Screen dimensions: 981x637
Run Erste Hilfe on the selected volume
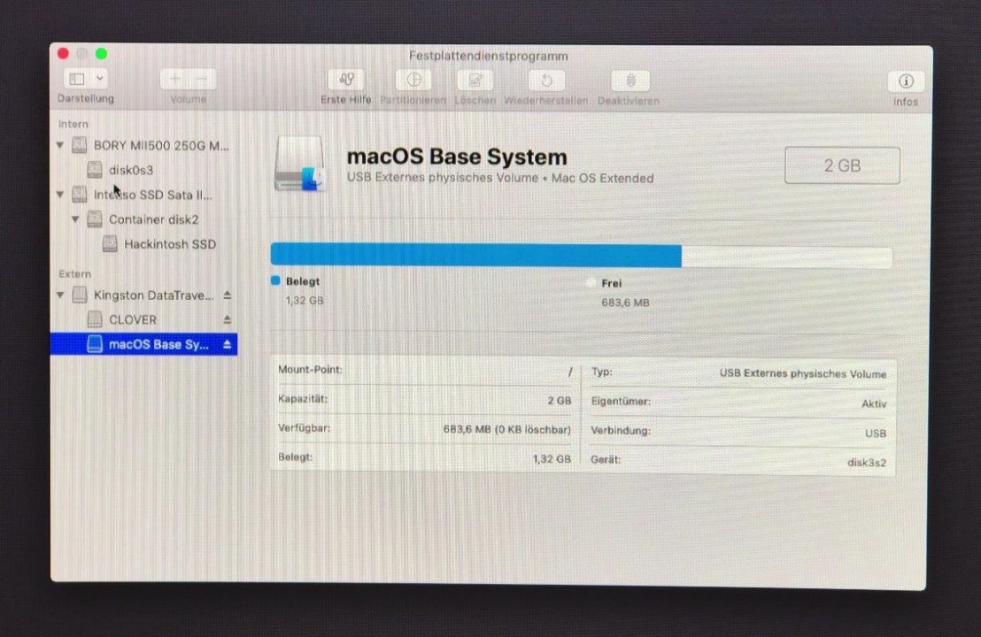[x=346, y=80]
